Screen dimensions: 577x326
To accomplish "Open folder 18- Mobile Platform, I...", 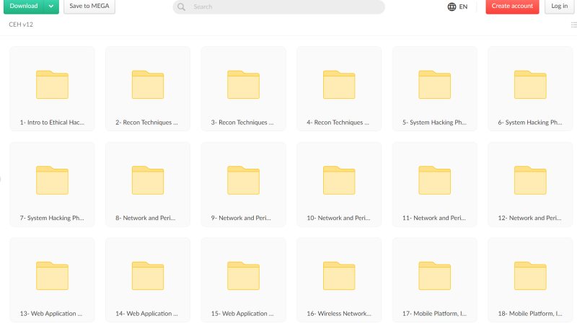I will [x=530, y=280].
